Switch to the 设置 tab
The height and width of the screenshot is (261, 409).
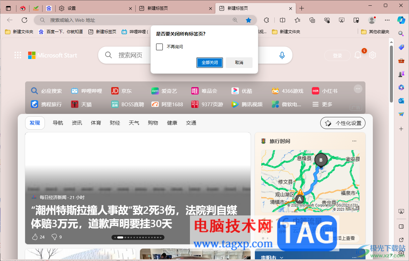[95, 8]
